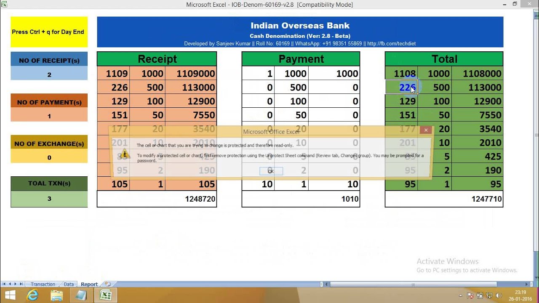
Task: Select Payment count 10 for 1-rupee row
Action: (x=258, y=184)
